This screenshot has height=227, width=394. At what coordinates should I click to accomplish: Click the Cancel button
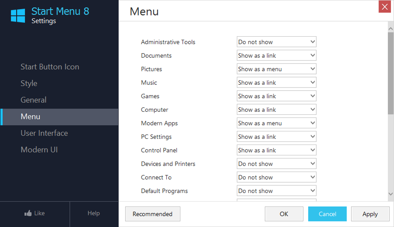click(x=328, y=214)
